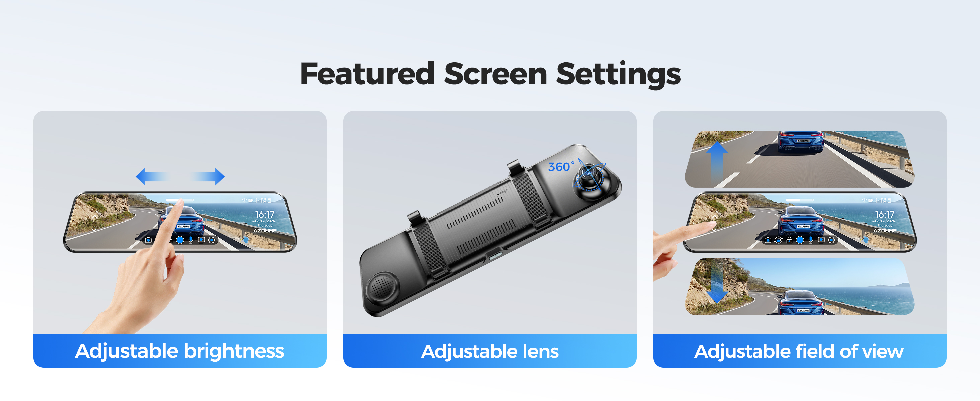Tap the up chevron in the field-of-view mirror
The image size is (980, 401).
click(715, 217)
